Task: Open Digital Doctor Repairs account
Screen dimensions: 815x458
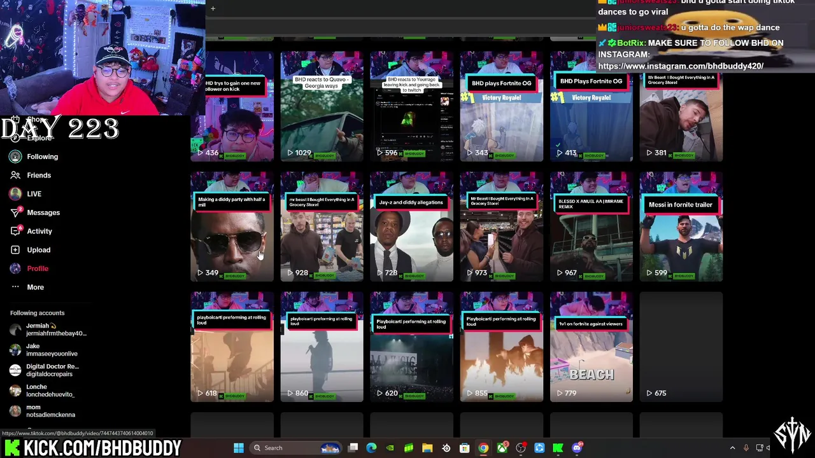Action: tap(45, 370)
